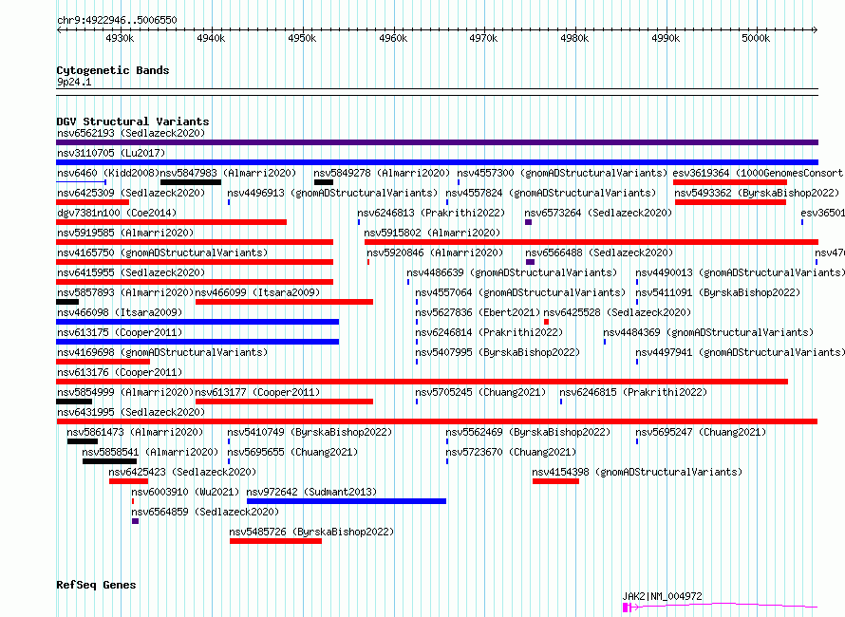Click the red bar under nsv613177 (Cooper2011)
The image size is (845, 617).
pyautogui.click(x=284, y=402)
